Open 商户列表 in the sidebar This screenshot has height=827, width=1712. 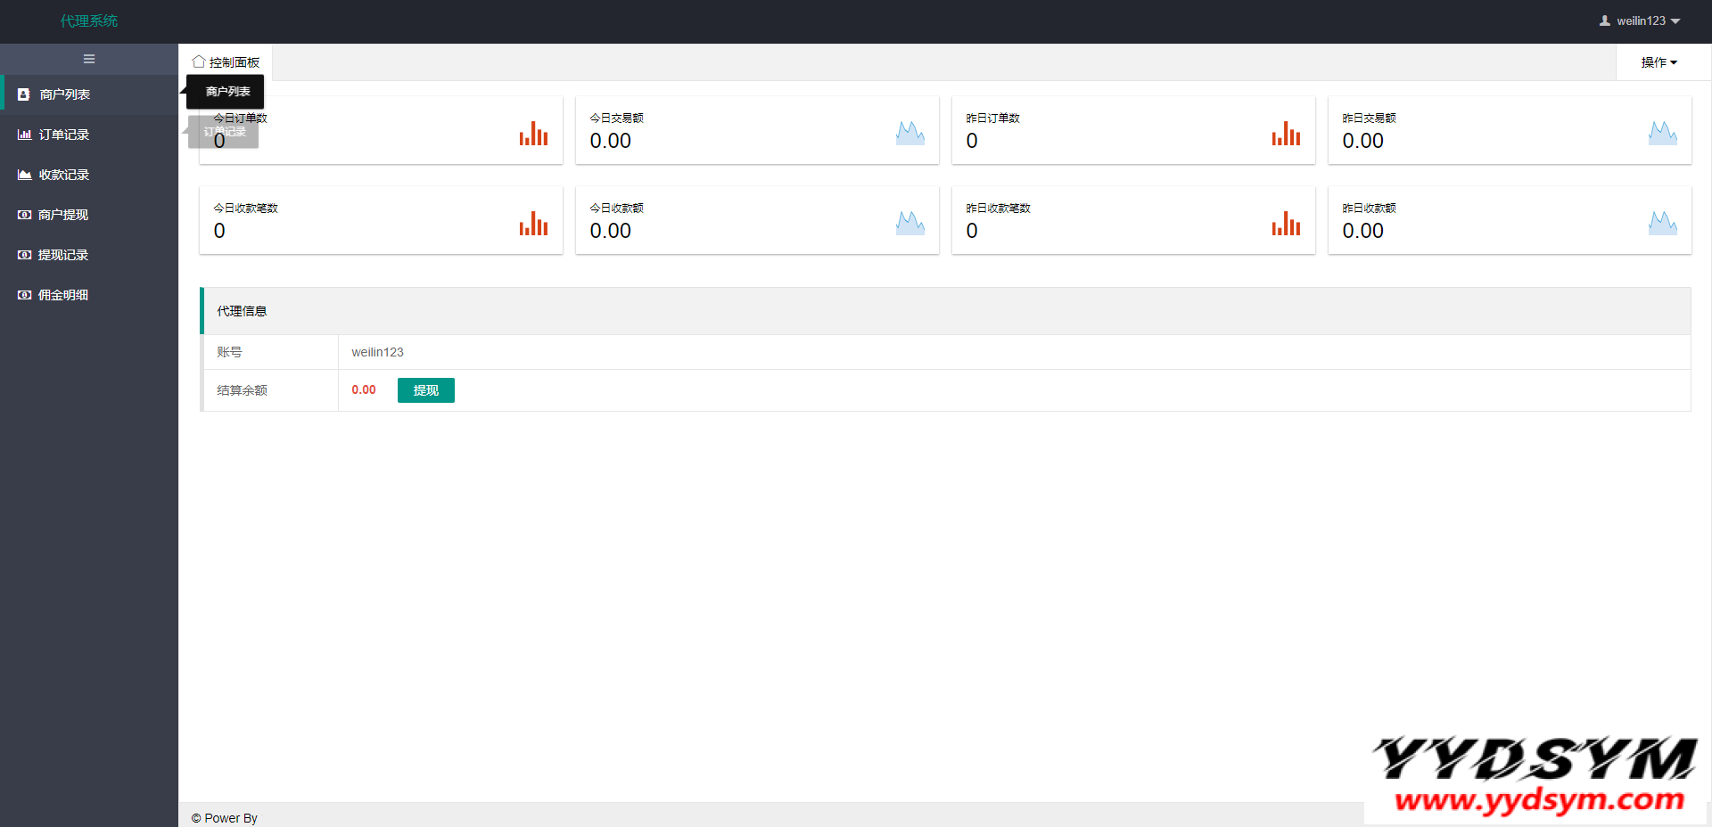click(64, 94)
